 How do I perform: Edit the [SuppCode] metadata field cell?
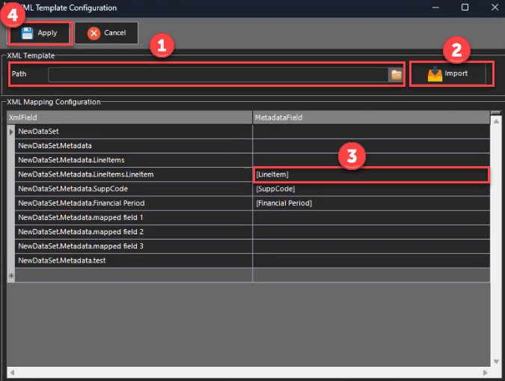(370, 189)
